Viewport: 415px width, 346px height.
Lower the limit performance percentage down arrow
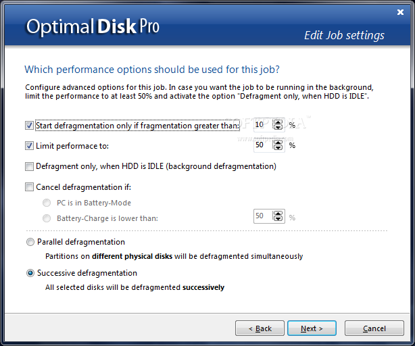pyautogui.click(x=278, y=147)
